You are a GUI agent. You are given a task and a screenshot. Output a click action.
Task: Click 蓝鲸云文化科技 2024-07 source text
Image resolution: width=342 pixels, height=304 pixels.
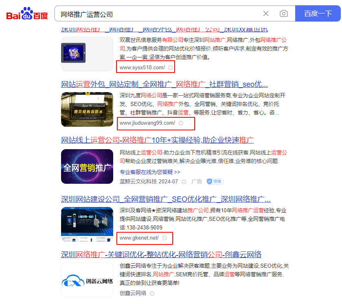149,181
